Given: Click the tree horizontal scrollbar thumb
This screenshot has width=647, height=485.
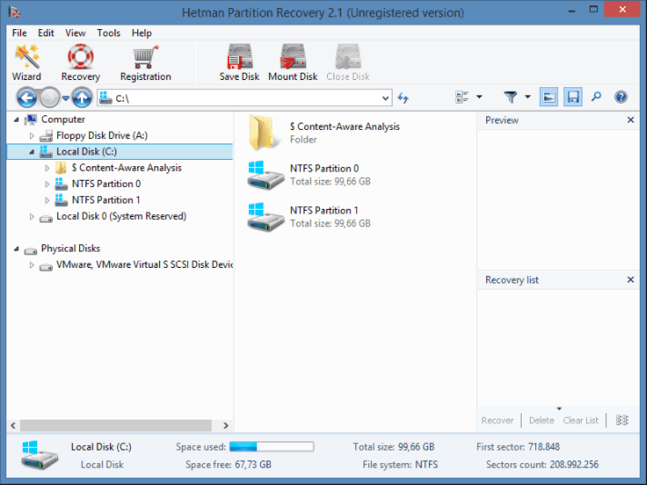Looking at the screenshot, I should (x=115, y=425).
